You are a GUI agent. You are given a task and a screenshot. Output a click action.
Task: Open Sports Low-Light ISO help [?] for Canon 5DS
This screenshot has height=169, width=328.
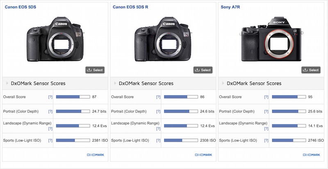pos(50,140)
